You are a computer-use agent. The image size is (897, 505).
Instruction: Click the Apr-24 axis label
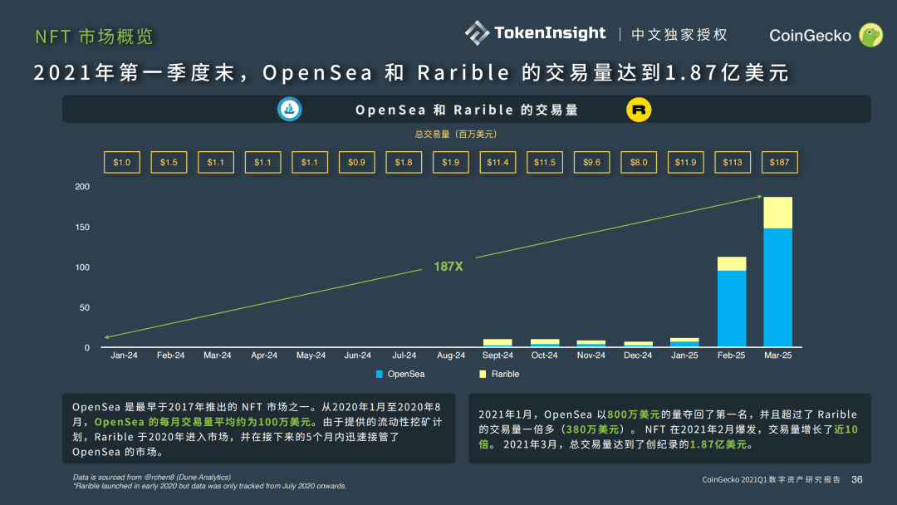(264, 355)
